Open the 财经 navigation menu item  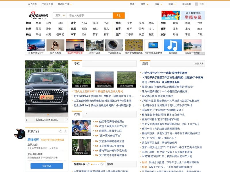pyautogui.click(x=28, y=29)
